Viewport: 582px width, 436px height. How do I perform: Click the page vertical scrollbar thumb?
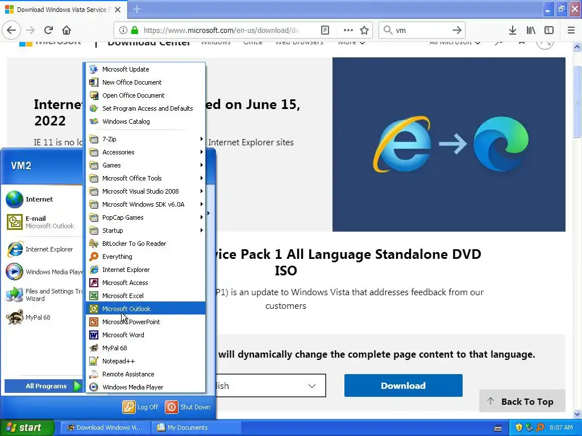[577, 101]
